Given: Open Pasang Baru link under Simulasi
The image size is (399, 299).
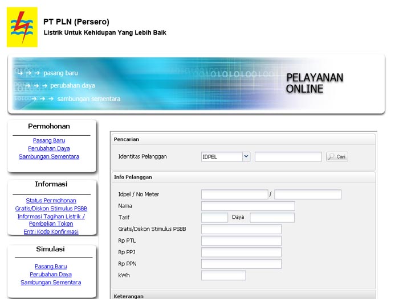Looking at the screenshot, I should 51,267.
